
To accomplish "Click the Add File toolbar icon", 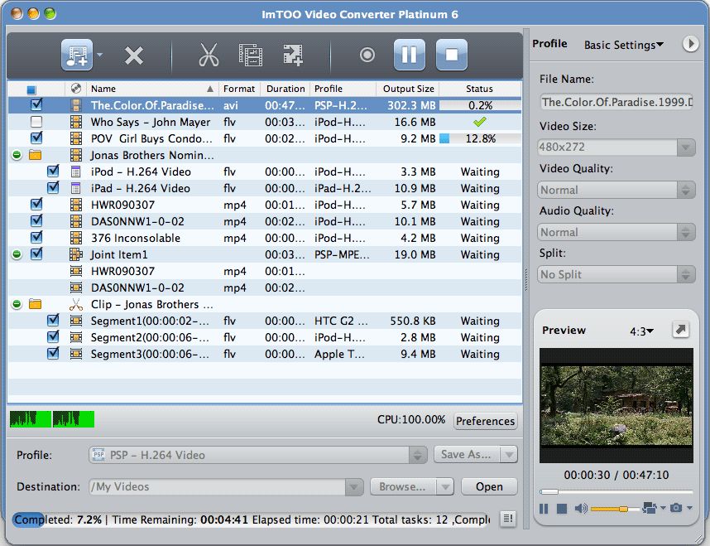I will click(77, 55).
